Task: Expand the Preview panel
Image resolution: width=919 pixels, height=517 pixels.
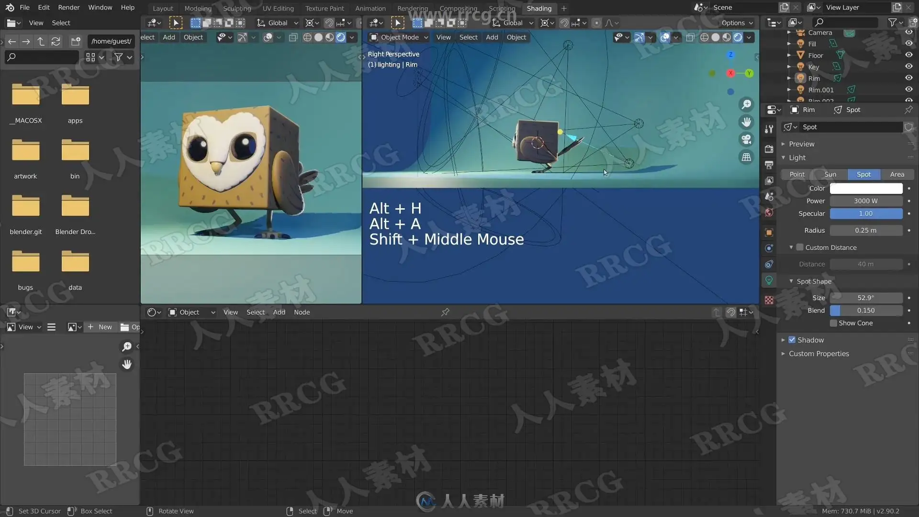Action: [x=801, y=144]
